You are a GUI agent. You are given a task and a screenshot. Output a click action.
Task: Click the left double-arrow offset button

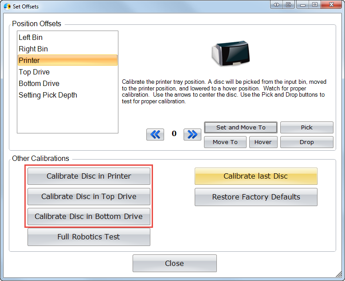coord(155,134)
